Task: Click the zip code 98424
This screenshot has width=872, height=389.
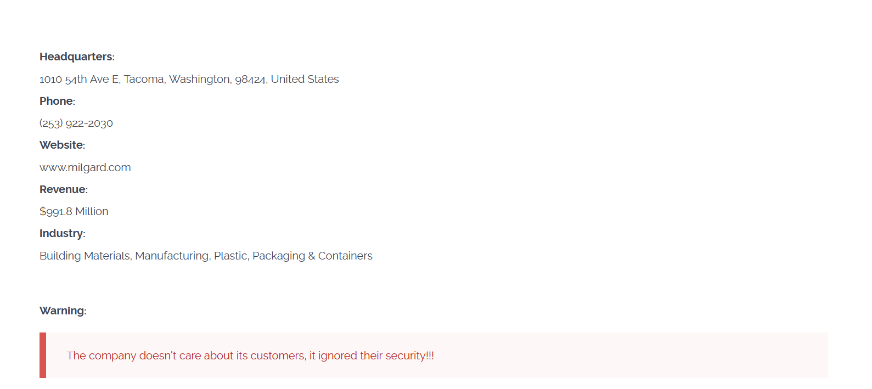Action: pyautogui.click(x=250, y=80)
